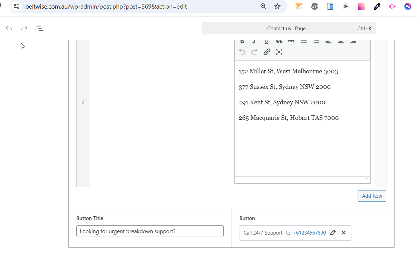Bookmark this page with the star icon
This screenshot has height=259, width=417.
click(277, 6)
